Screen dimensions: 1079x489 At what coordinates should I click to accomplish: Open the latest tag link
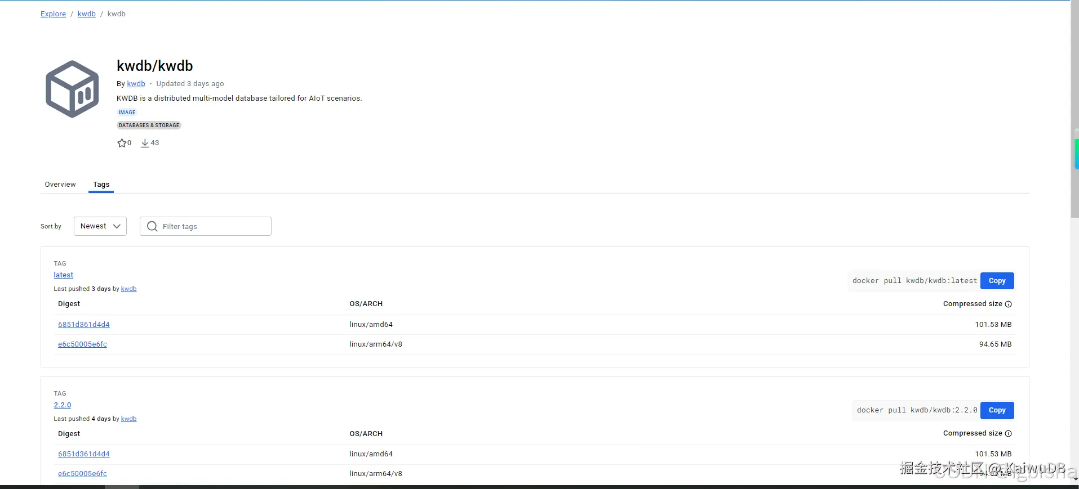(x=64, y=275)
